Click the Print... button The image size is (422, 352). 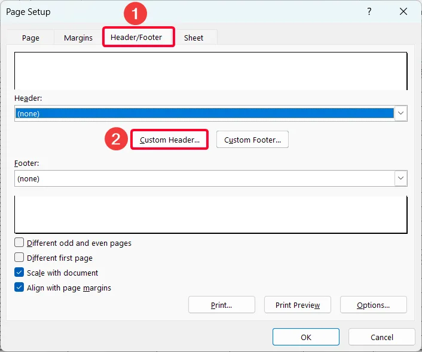222,305
